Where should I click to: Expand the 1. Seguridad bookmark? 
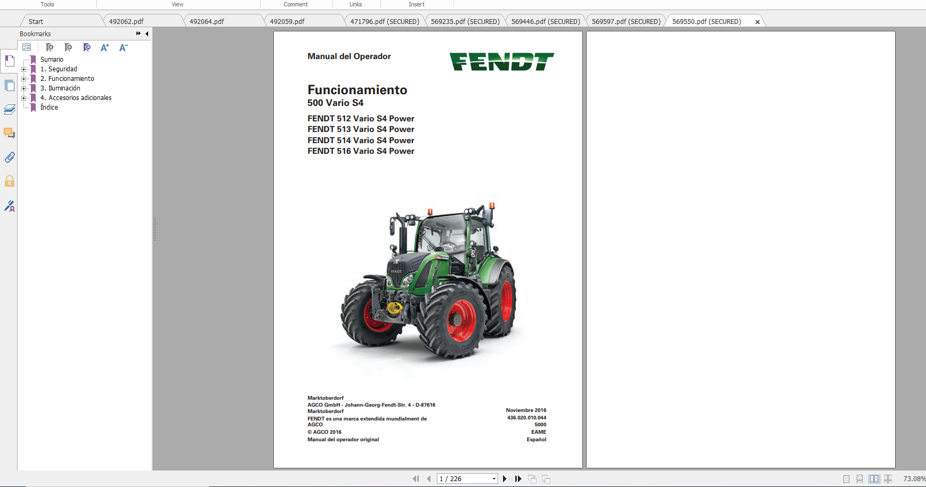coord(24,69)
